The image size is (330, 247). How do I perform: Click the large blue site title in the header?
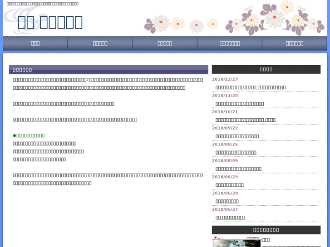[50, 22]
